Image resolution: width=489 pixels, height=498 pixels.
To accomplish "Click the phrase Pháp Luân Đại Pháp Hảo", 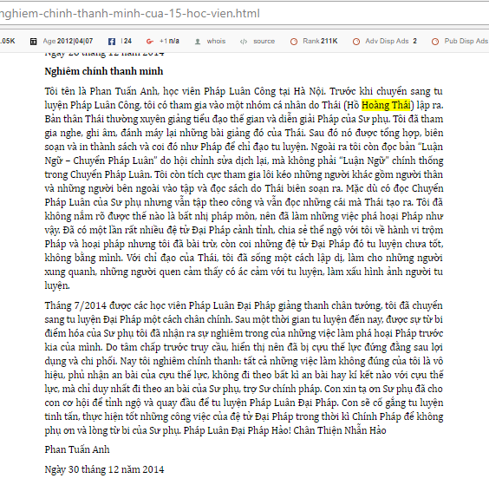I will pyautogui.click(x=237, y=430).
